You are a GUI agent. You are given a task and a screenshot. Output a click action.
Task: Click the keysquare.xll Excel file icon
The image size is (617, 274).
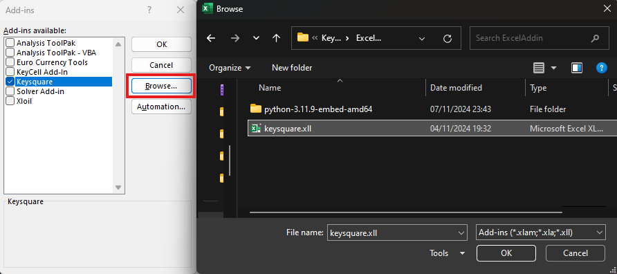tap(256, 128)
